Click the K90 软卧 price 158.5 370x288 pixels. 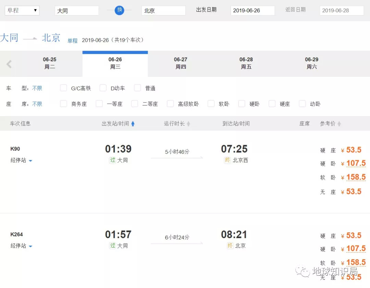click(356, 177)
